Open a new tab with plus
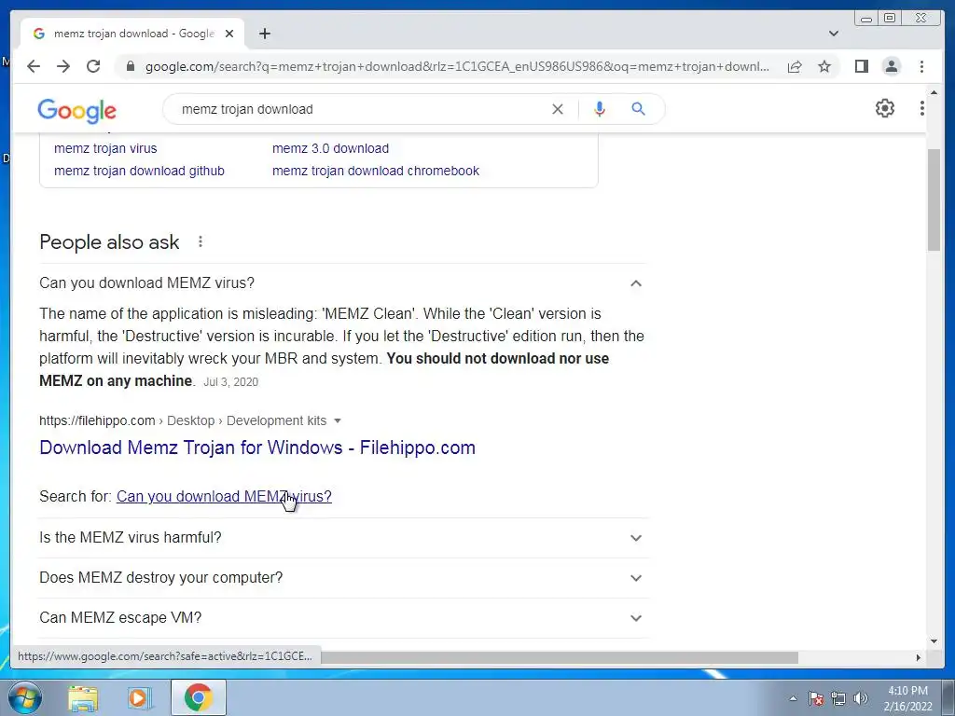 (x=264, y=34)
